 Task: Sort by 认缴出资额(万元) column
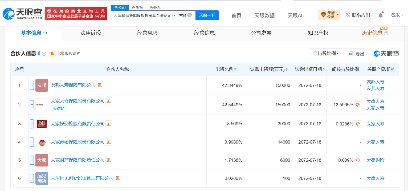point(269,69)
